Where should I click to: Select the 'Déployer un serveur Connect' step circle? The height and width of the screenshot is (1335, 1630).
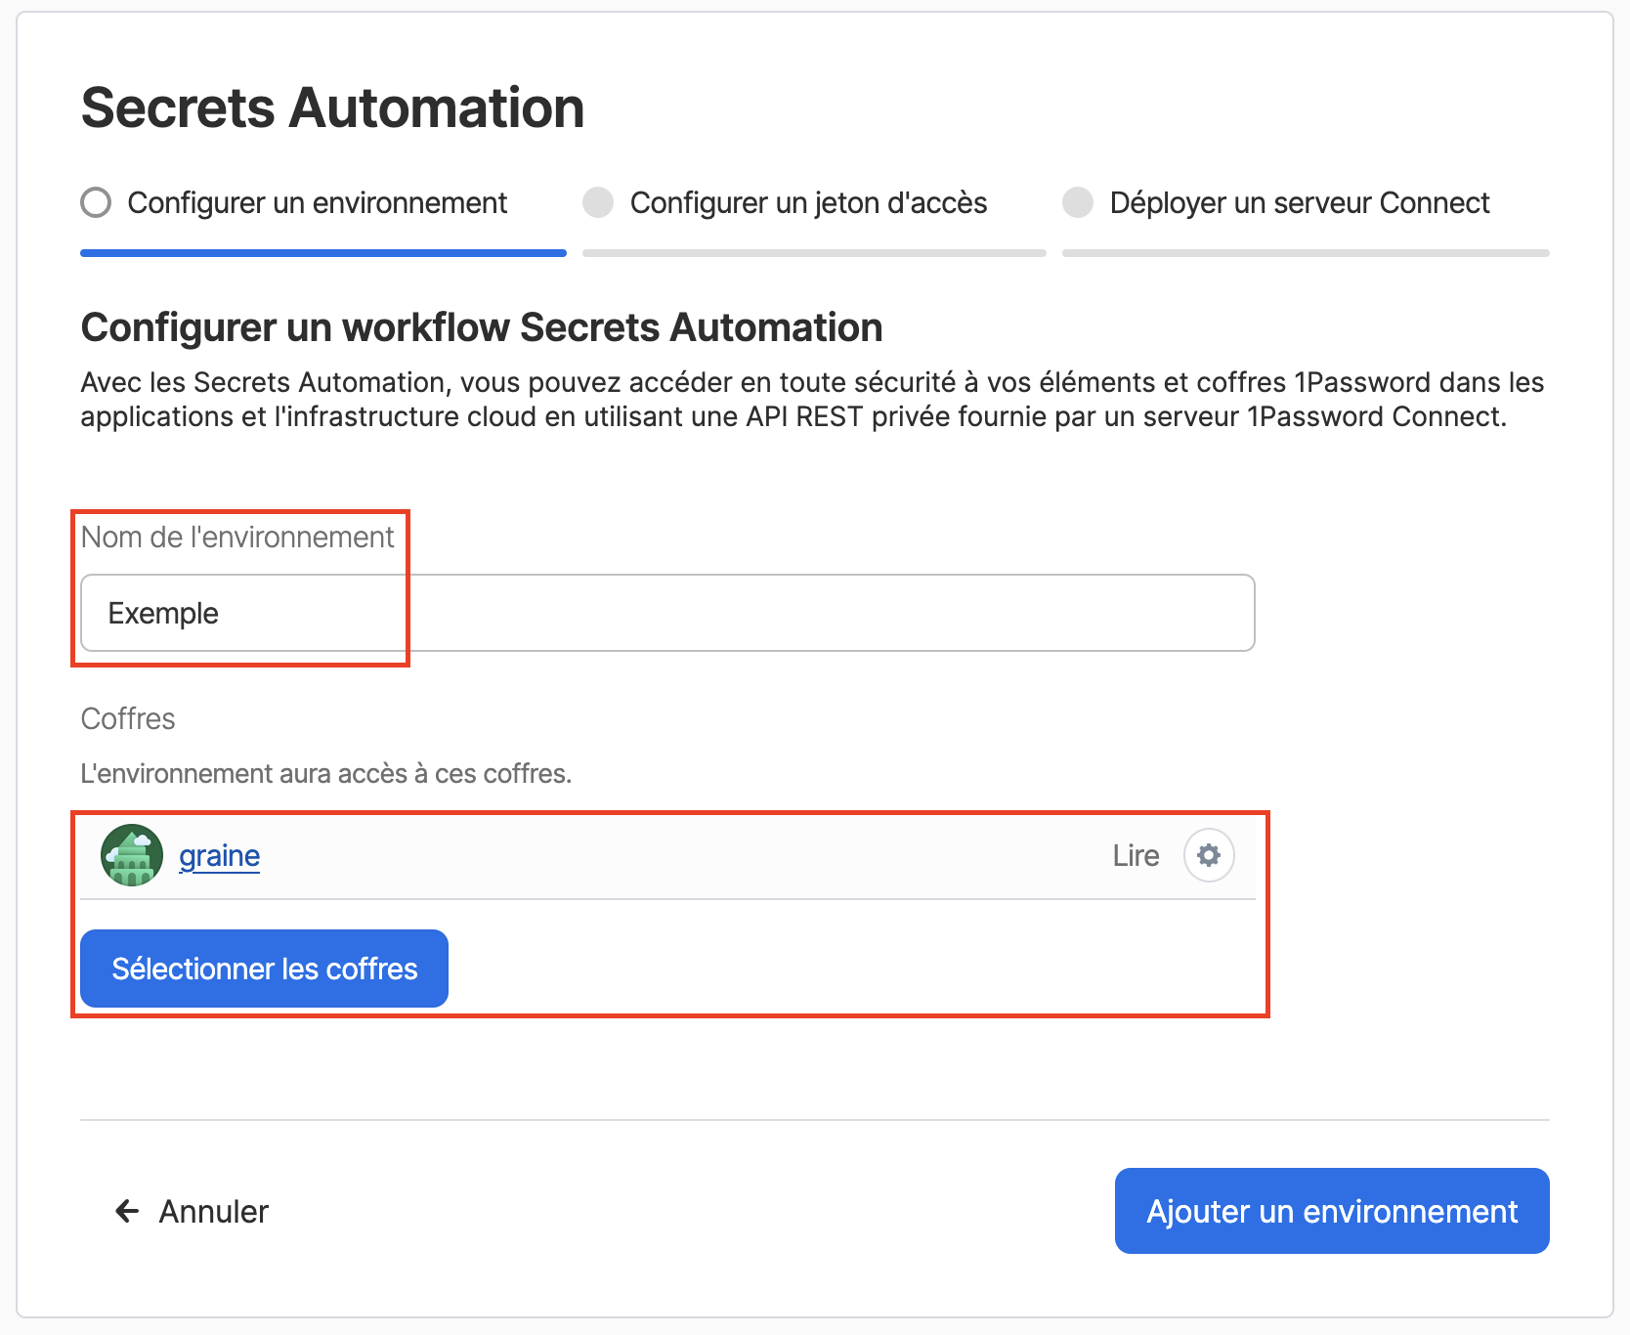coord(1078,203)
